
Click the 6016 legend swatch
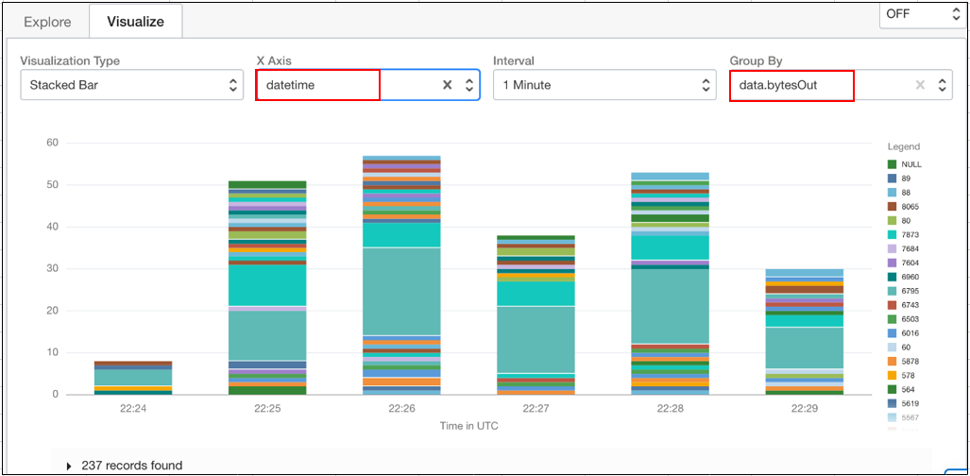click(x=892, y=333)
